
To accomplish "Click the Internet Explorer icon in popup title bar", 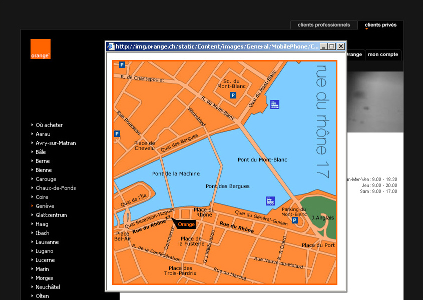I will pyautogui.click(x=111, y=46).
